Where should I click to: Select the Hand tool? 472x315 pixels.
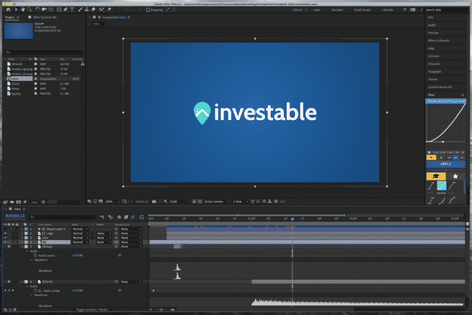pyautogui.click(x=23, y=9)
